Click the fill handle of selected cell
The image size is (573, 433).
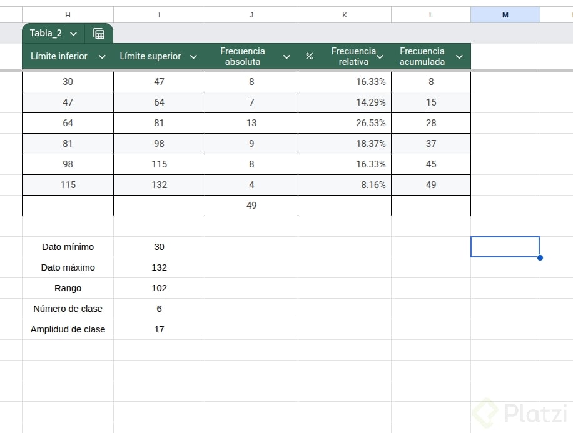[540, 258]
